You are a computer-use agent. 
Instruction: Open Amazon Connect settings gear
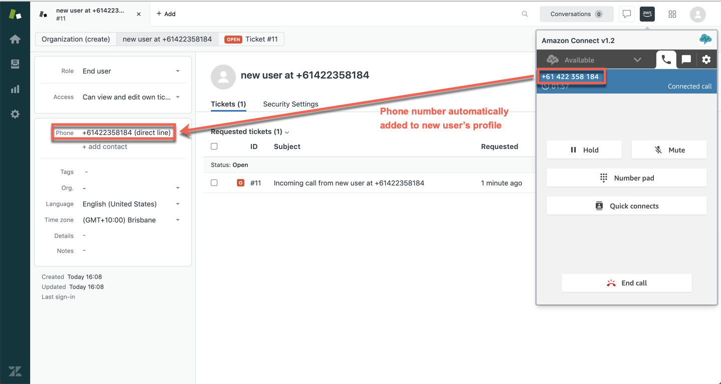706,59
